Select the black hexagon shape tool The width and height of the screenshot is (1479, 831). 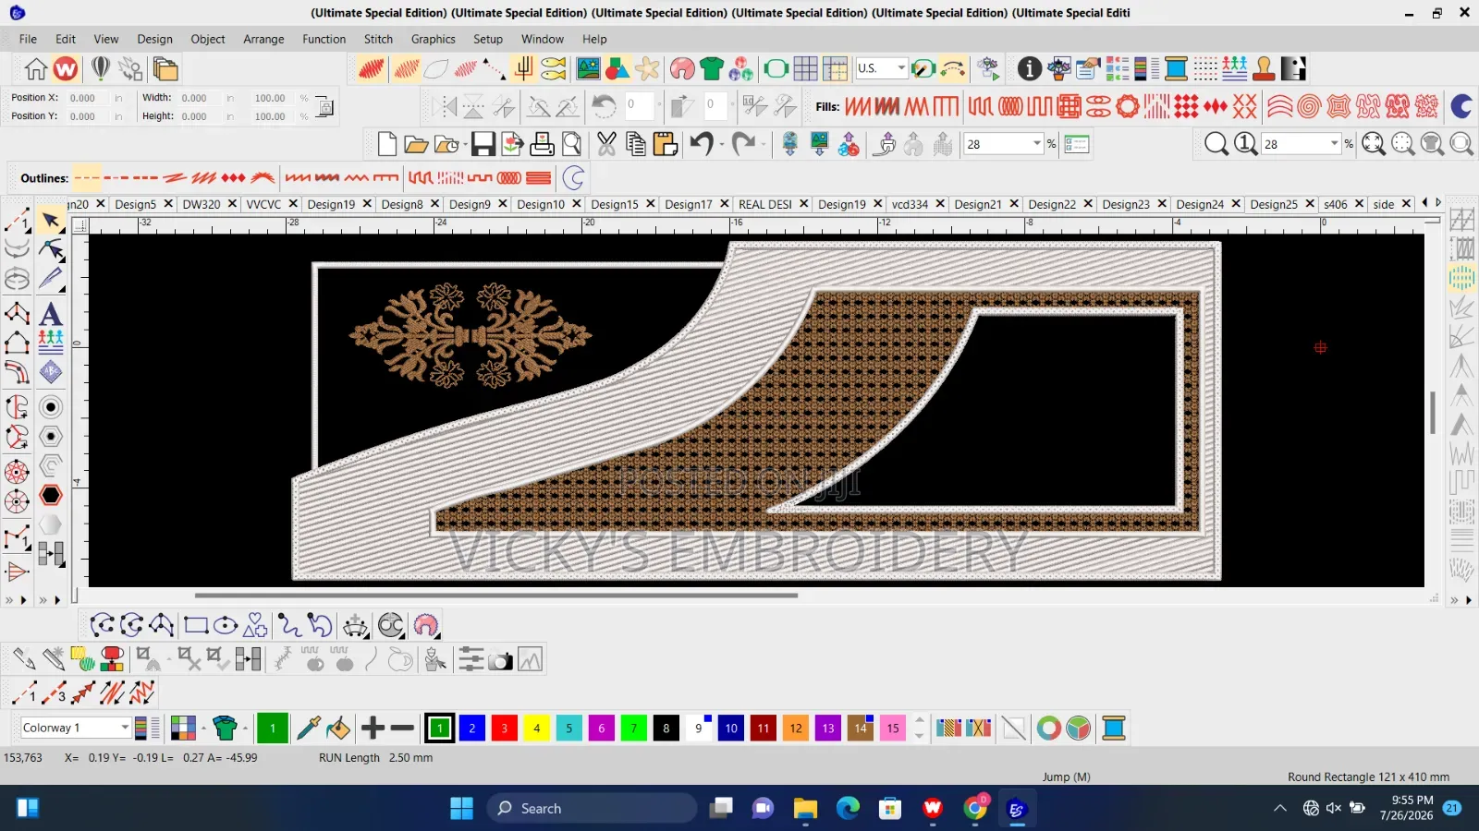(51, 495)
